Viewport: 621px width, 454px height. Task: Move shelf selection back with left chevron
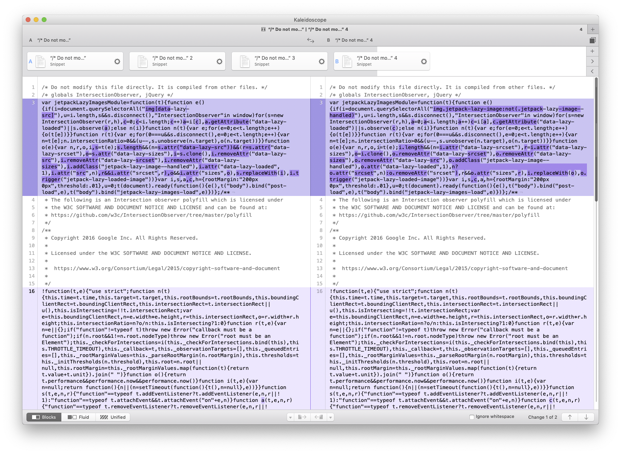(593, 71)
